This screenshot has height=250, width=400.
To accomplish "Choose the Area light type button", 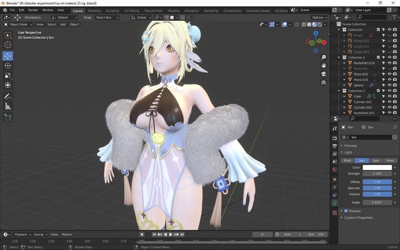I will click(390, 161).
